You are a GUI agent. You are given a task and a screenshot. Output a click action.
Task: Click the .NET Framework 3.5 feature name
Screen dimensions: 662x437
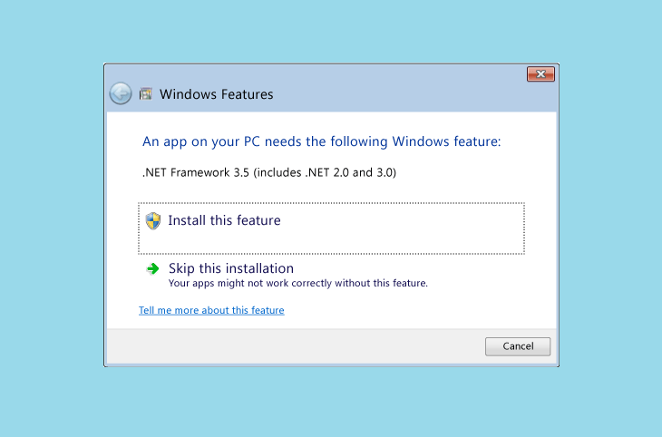(x=269, y=172)
